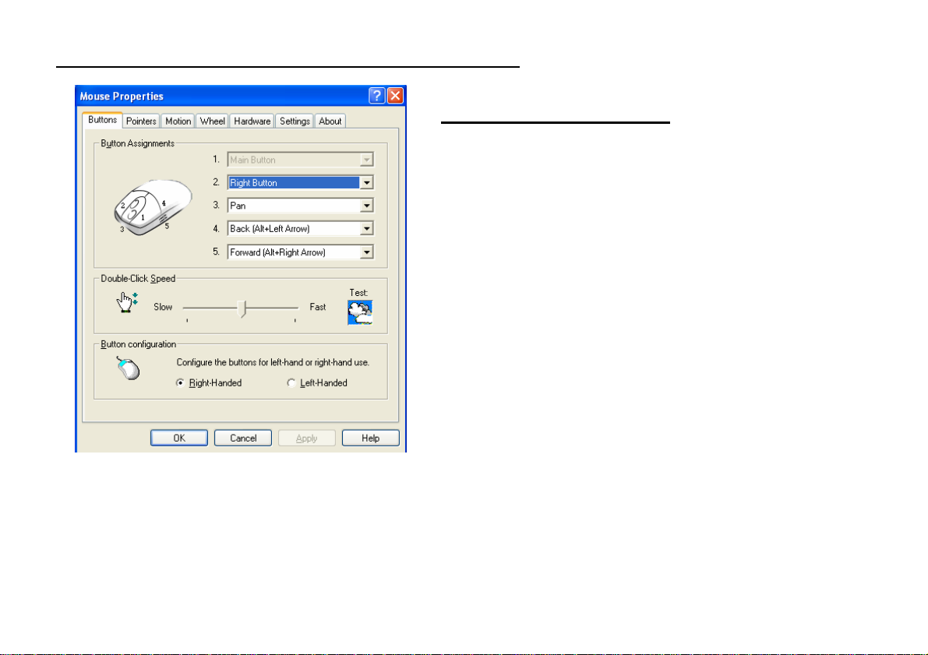Open the Back (Alt+Left Arrow) dropdown arrow

pos(367,229)
